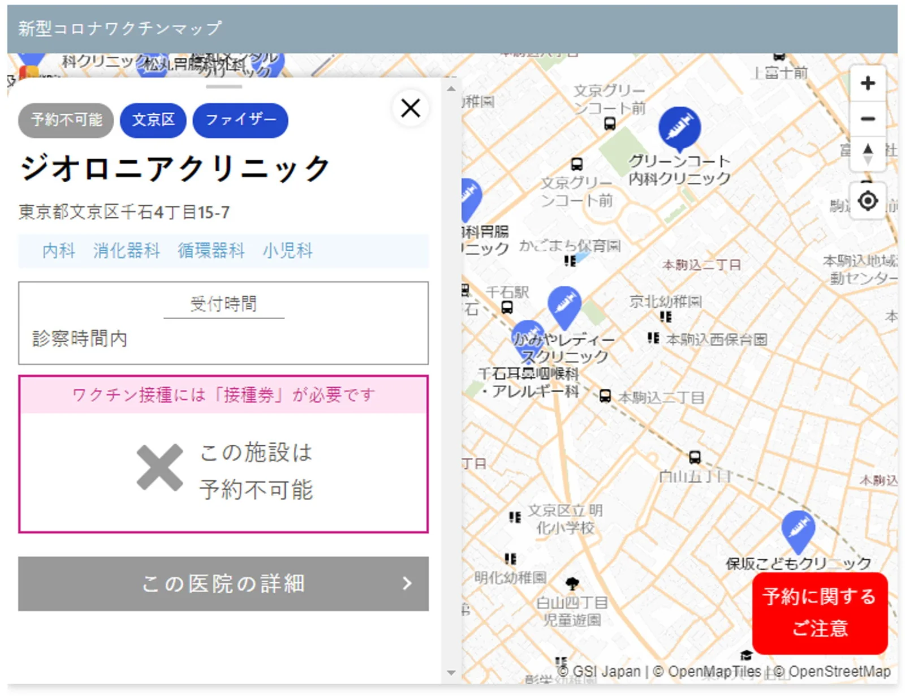Click the 文京区 ward tag
Image resolution: width=905 pixels, height=696 pixels.
pos(153,120)
